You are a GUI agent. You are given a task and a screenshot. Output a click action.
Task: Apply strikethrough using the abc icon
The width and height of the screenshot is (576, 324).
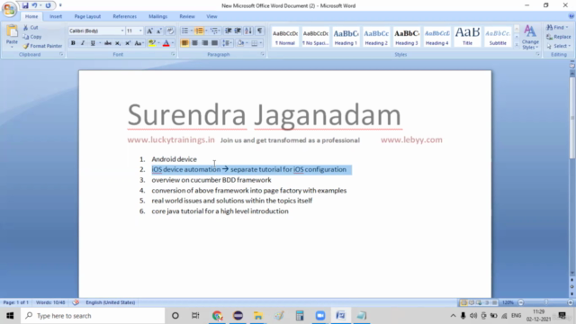pyautogui.click(x=108, y=43)
